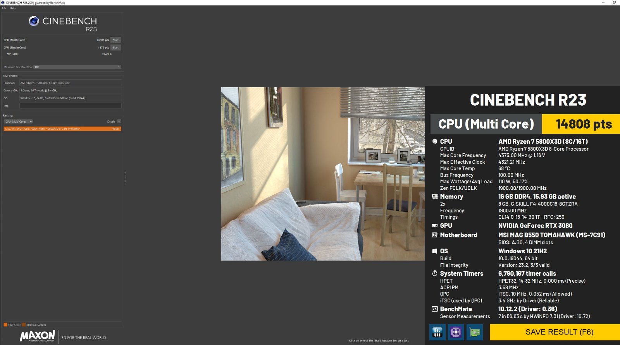The height and width of the screenshot is (345, 620).
Task: Select the orange 8C/16T ranking row
Action: (62, 129)
